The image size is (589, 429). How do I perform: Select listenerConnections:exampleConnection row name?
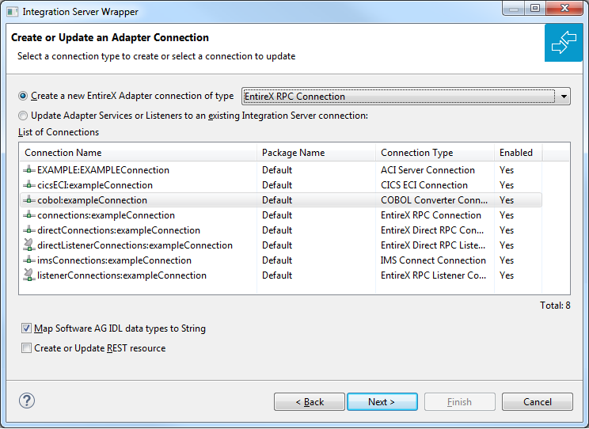click(x=122, y=275)
